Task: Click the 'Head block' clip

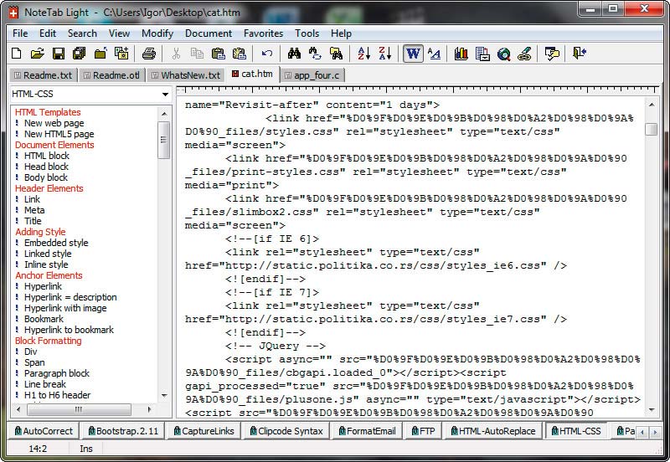Action: (46, 167)
